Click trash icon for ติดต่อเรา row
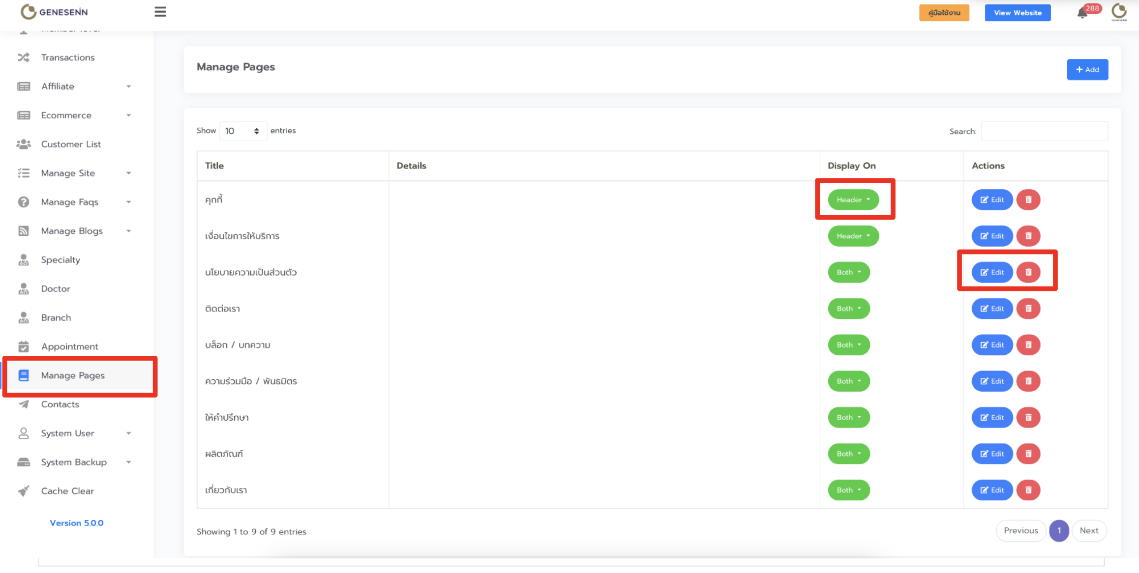Screen dimensions: 1139x573 pos(1028,309)
